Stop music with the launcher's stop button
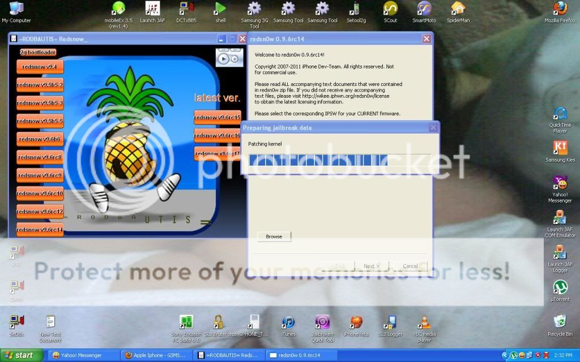The image size is (580, 362). pos(234,59)
